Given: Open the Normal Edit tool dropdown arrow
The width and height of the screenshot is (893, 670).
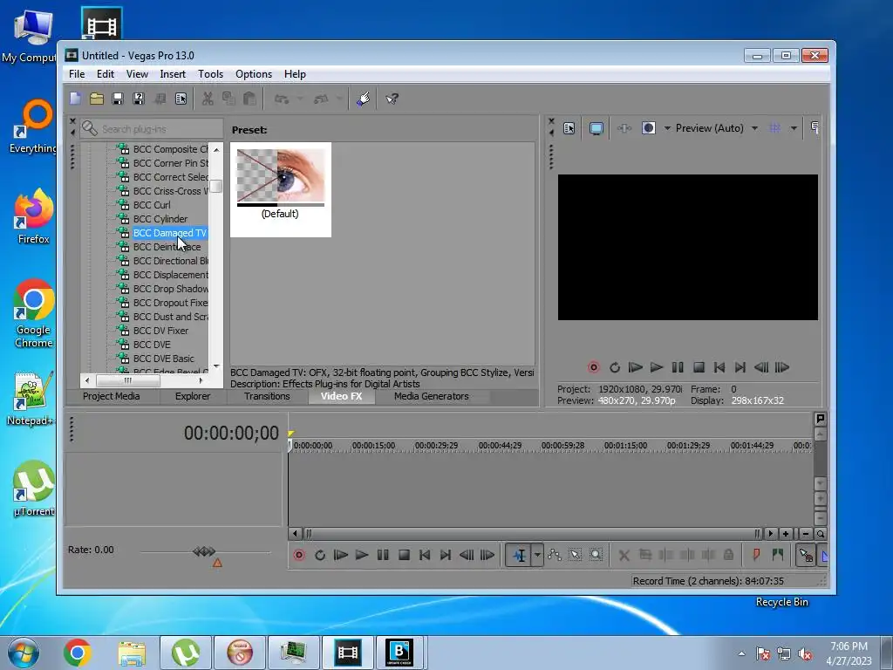Looking at the screenshot, I should [x=537, y=555].
